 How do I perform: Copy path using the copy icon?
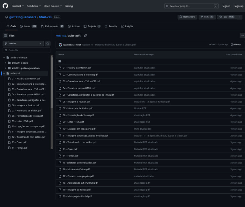point(85,36)
